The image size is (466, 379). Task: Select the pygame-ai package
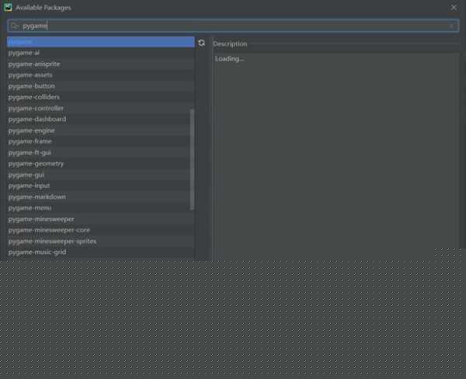(x=100, y=53)
